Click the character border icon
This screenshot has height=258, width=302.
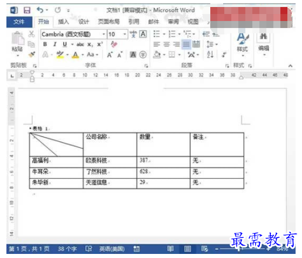pos(143,34)
